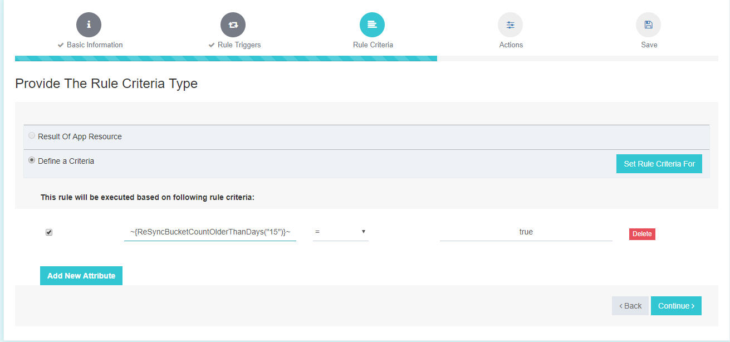Select the Result Of App Resource radio button
The width and height of the screenshot is (730, 342).
click(32, 136)
